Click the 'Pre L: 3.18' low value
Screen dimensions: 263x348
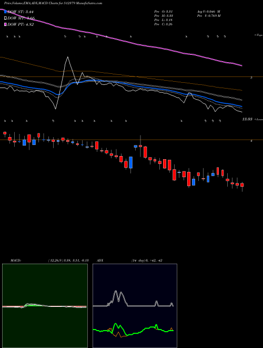pos(164,20)
